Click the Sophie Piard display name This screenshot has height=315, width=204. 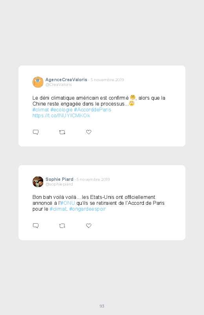click(x=59, y=179)
